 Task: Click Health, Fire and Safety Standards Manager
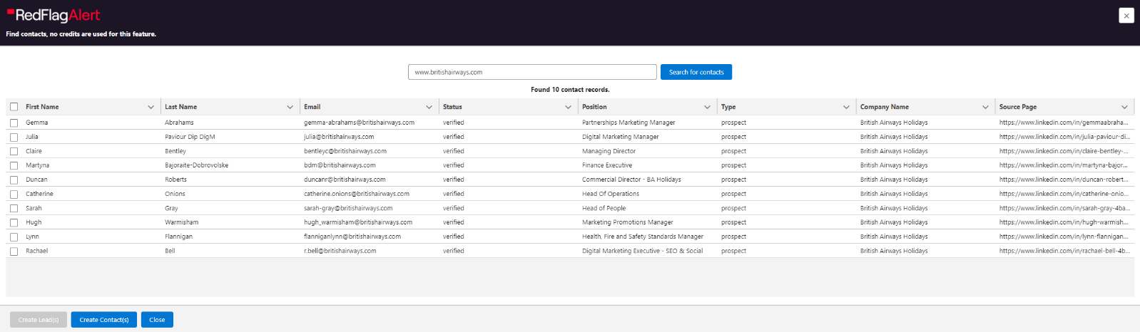pos(643,237)
